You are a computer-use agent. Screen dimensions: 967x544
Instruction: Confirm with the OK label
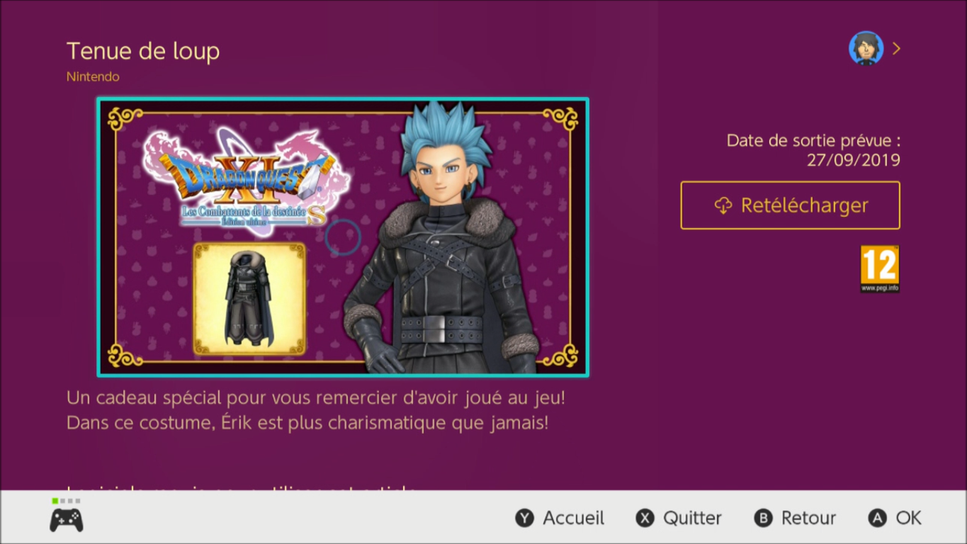908,518
